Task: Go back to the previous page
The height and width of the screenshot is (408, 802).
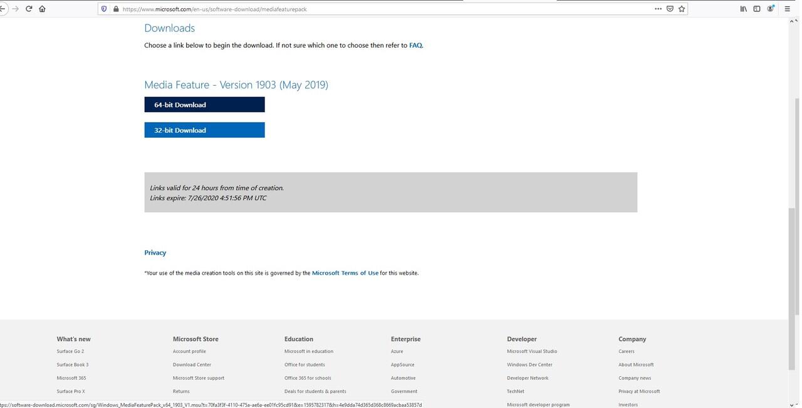Action: pyautogui.click(x=3, y=9)
